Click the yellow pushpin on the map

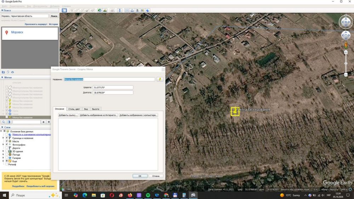(235, 112)
